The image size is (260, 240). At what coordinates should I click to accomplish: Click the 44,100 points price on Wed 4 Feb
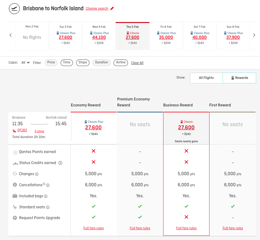(x=99, y=37)
